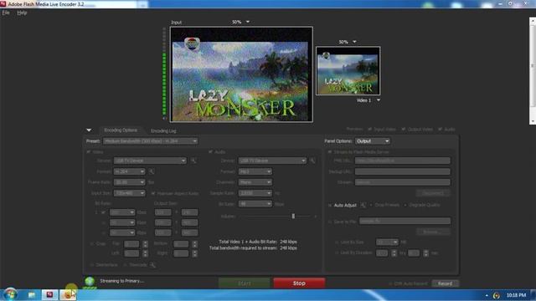Image resolution: width=536 pixels, height=301 pixels.
Task: Switch to Flash Media Encoder taskbar icon
Action: tap(49, 295)
